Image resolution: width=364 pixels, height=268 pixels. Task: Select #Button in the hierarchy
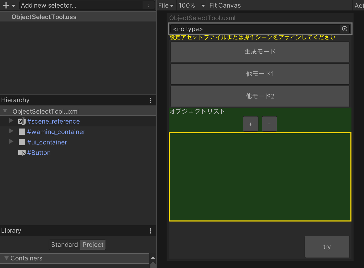39,153
